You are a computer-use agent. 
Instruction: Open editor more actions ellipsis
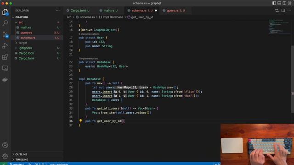pos(289,11)
